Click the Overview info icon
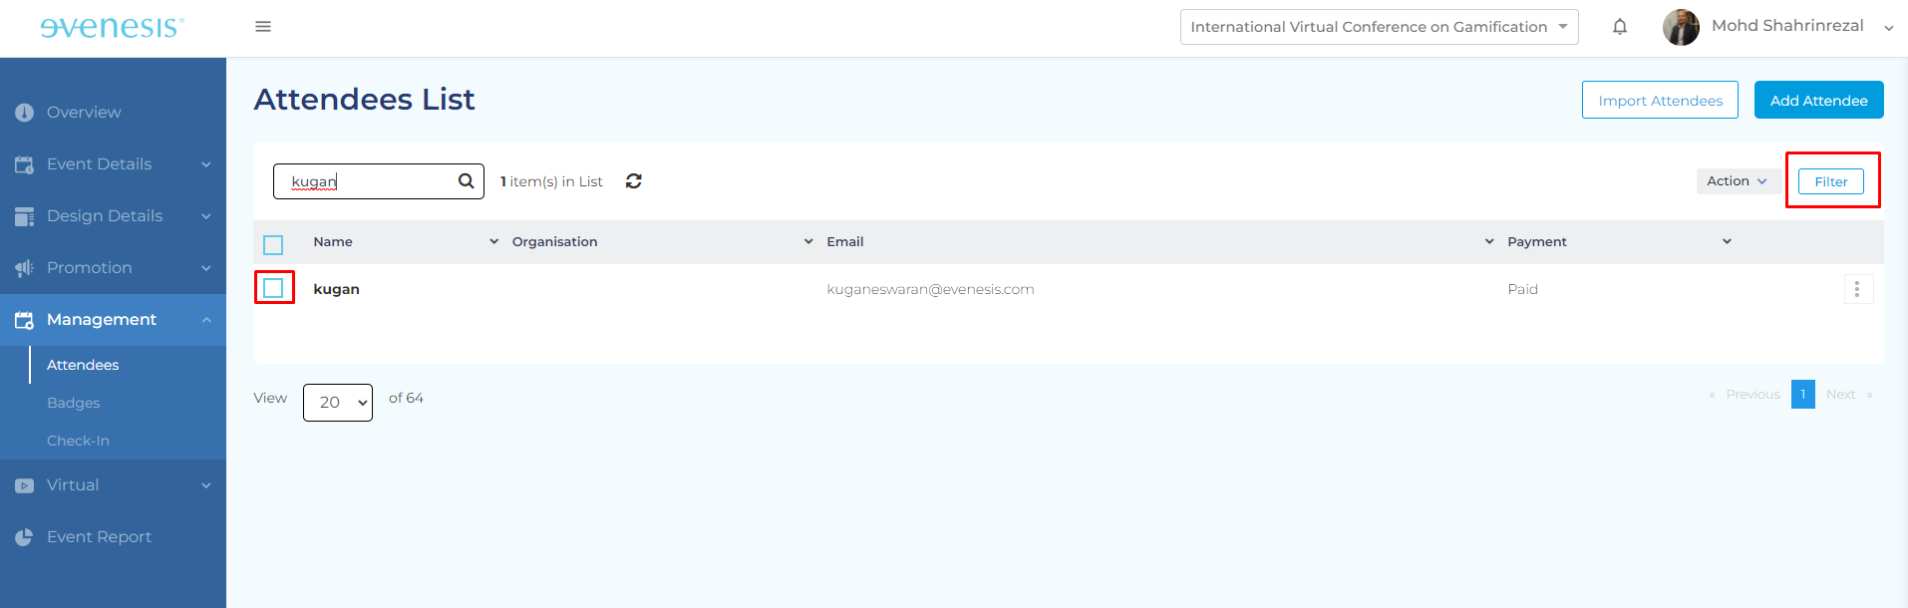Screen dimensions: 1908x608 24,113
